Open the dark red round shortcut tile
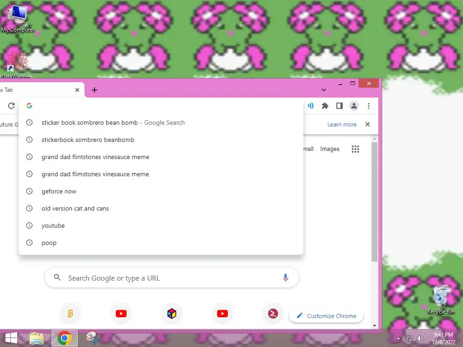This screenshot has width=463, height=347. (273, 314)
